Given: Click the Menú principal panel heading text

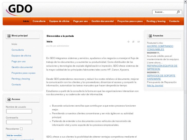Looking at the screenshot, I should coord(20,36).
